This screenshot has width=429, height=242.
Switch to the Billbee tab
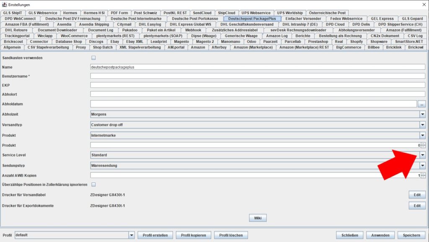373,47
